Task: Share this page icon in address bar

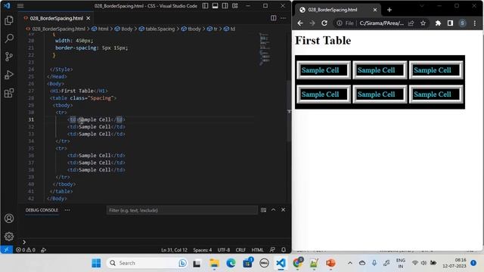Action: (411, 23)
